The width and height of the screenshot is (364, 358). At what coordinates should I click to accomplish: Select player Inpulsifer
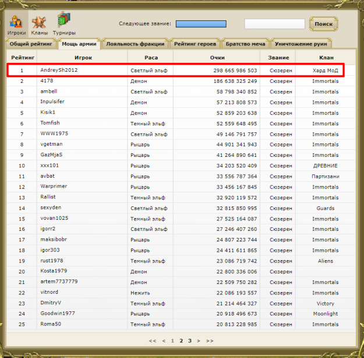point(52,101)
